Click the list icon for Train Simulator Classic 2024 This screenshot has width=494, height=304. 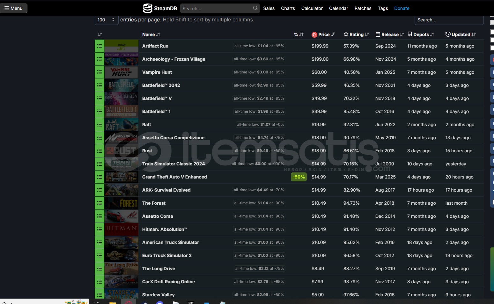click(100, 164)
